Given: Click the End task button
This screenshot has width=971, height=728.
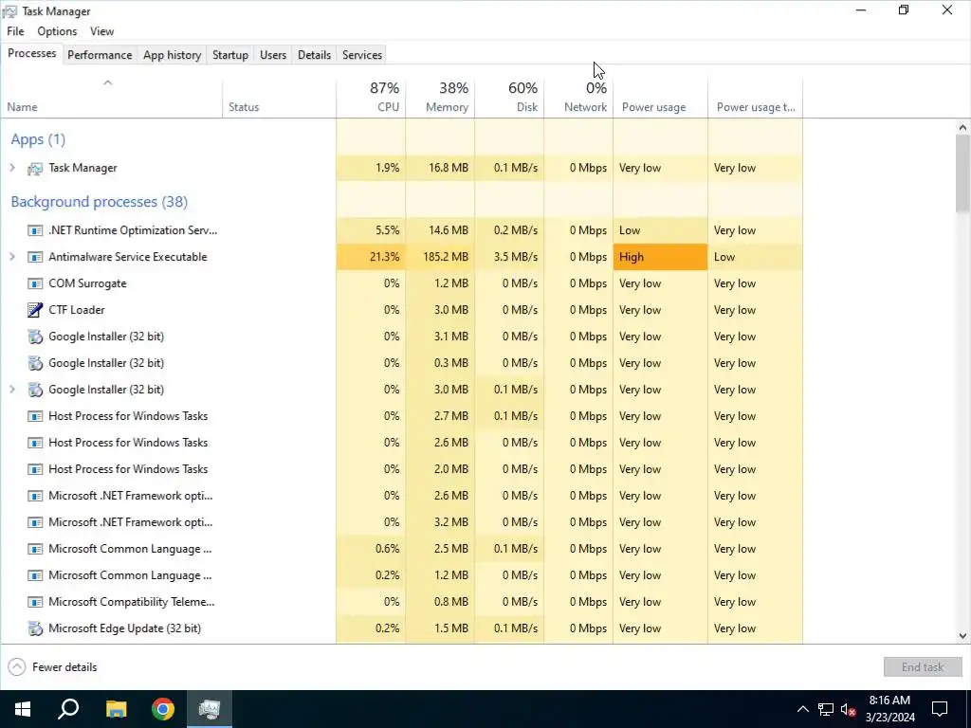Looking at the screenshot, I should (922, 666).
